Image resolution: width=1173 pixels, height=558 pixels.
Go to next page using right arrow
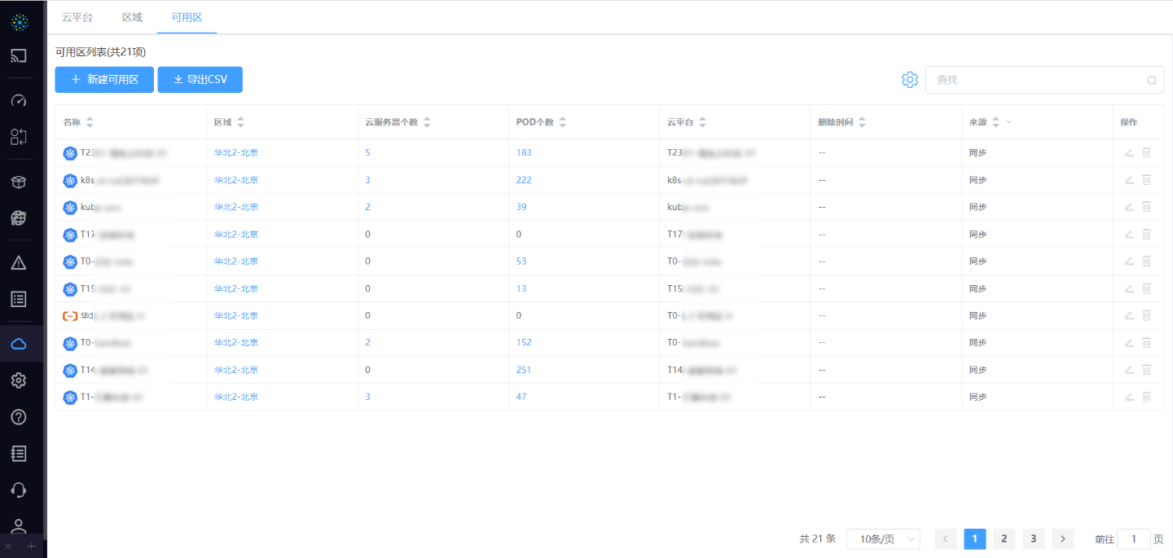tap(1062, 539)
